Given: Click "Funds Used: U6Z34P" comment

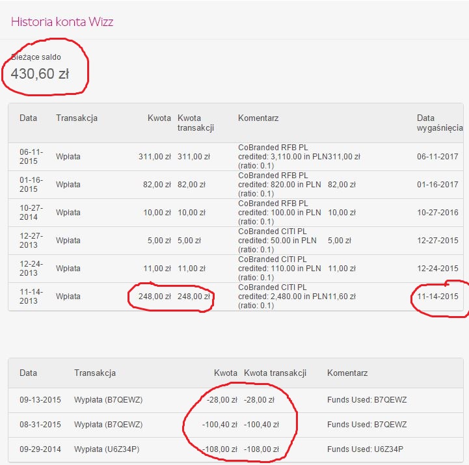Looking at the screenshot, I should (365, 449).
